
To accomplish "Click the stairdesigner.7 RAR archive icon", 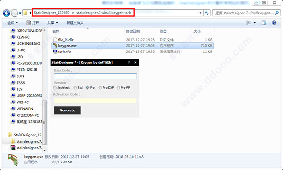I will 13,148.
